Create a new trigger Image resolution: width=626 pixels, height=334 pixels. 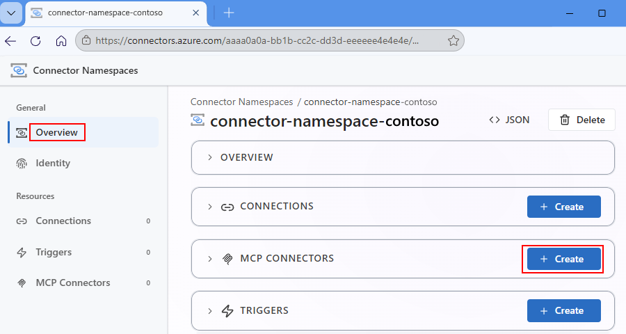(x=563, y=310)
